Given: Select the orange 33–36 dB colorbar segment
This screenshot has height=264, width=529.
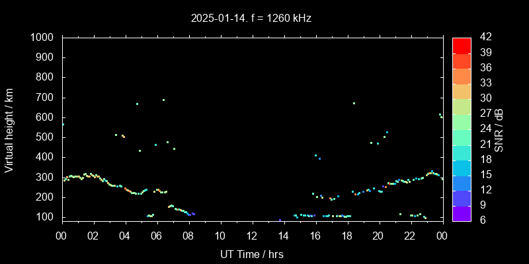Looking at the screenshot, I should tap(462, 76).
